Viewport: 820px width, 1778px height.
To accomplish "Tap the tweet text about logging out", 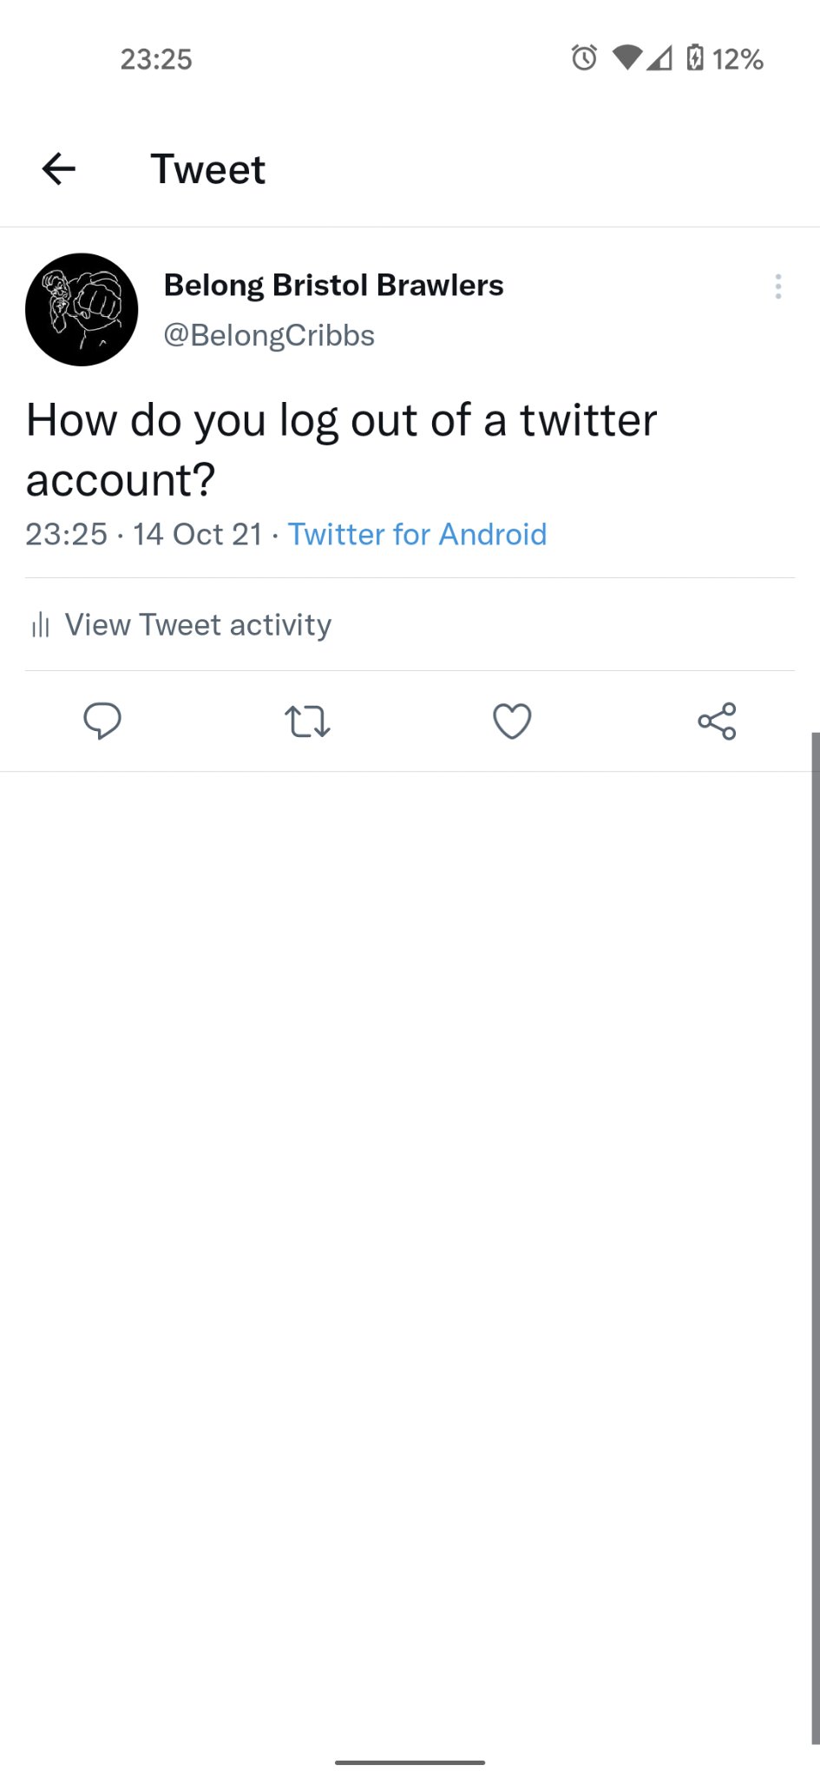I will pyautogui.click(x=341, y=450).
